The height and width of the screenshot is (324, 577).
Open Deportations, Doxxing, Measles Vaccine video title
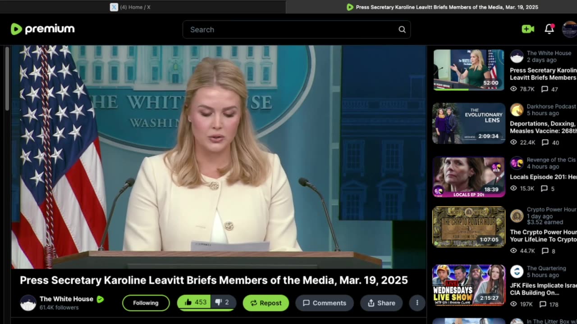(543, 127)
